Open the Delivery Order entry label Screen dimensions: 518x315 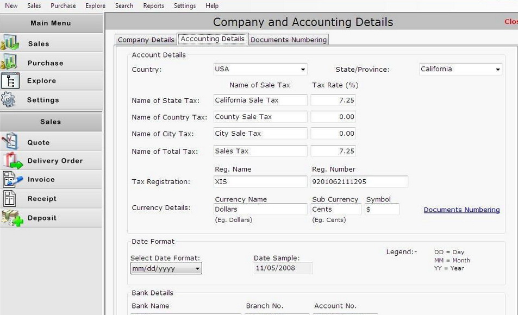click(55, 161)
